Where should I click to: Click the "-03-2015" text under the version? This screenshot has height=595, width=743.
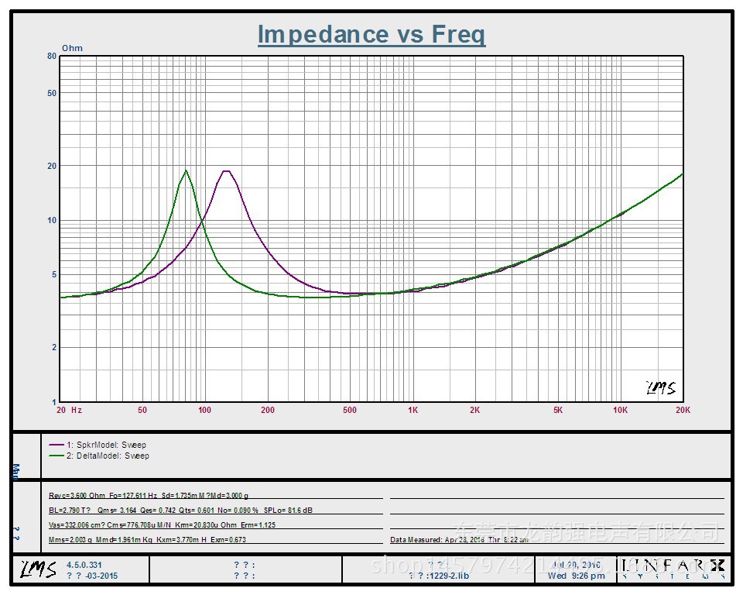(101, 576)
